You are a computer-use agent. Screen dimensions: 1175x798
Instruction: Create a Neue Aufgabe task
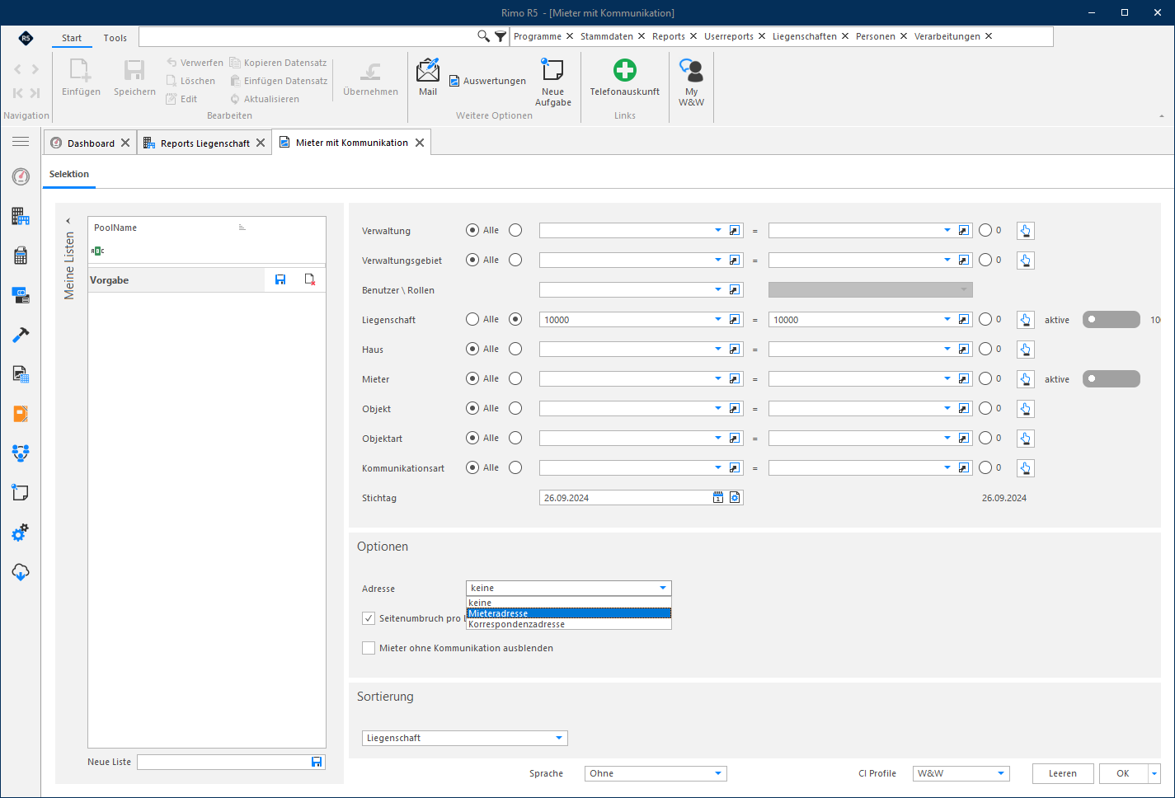[x=552, y=82]
